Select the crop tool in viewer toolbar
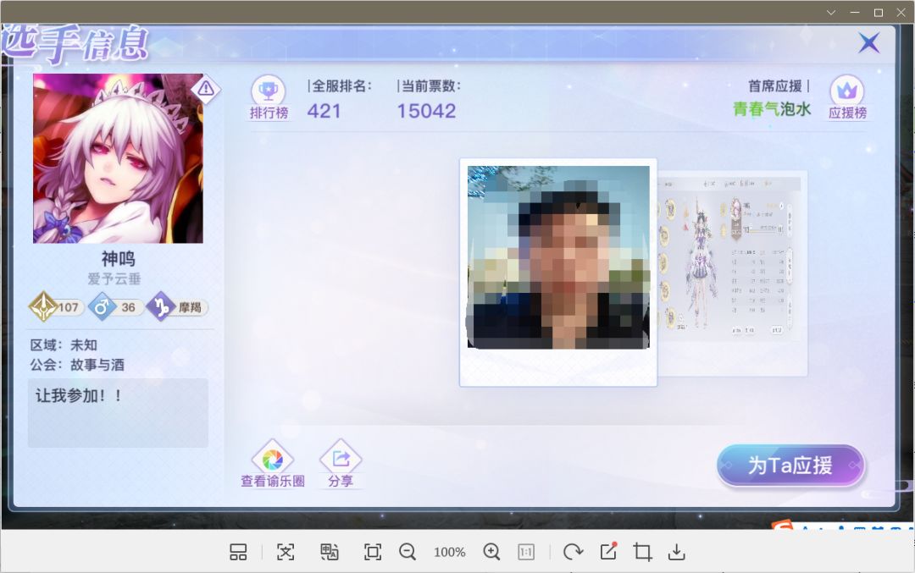915x573 pixels. click(642, 552)
